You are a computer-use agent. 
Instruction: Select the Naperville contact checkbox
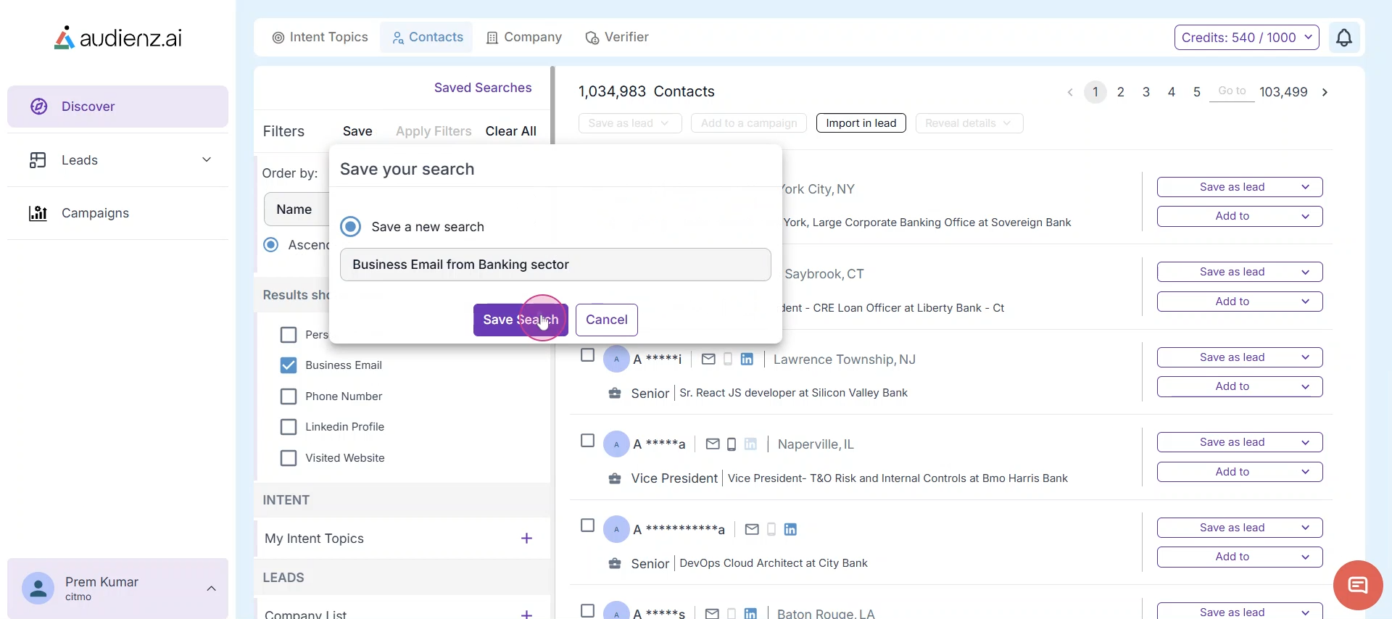click(587, 441)
